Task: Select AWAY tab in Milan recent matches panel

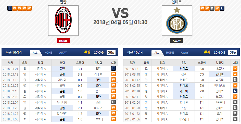Action: point(63,53)
